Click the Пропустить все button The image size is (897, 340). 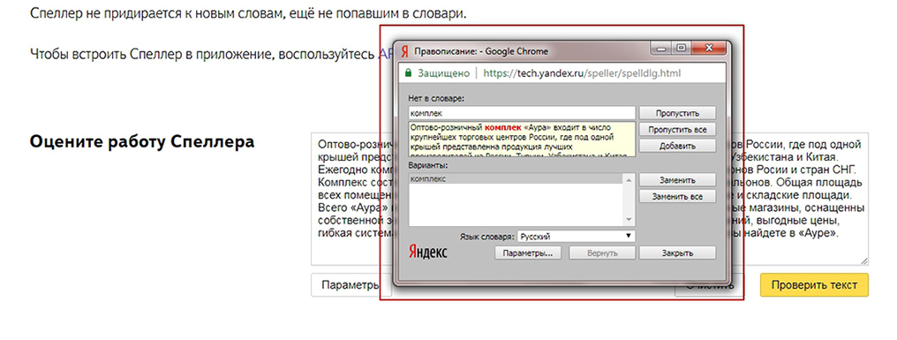click(x=677, y=129)
